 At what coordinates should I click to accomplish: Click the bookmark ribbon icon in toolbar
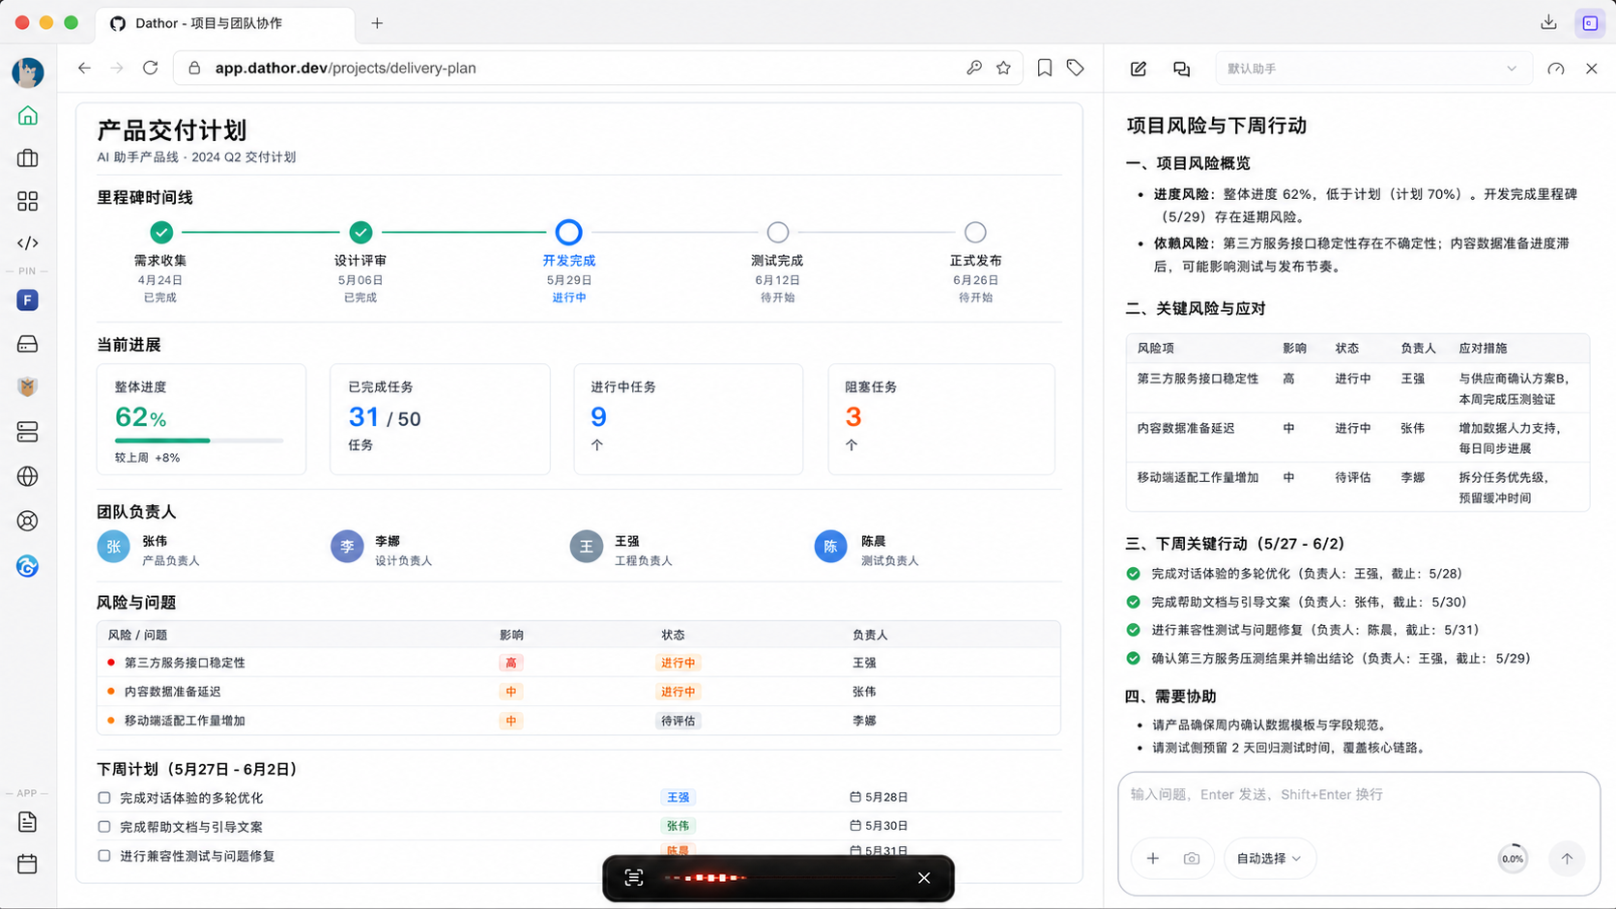(x=1045, y=68)
